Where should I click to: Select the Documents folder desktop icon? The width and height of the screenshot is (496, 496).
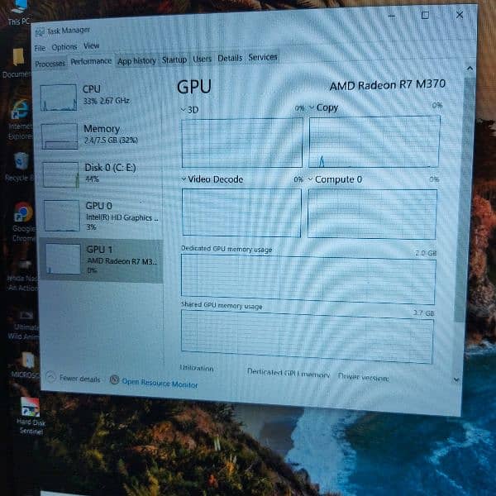pyautogui.click(x=17, y=63)
